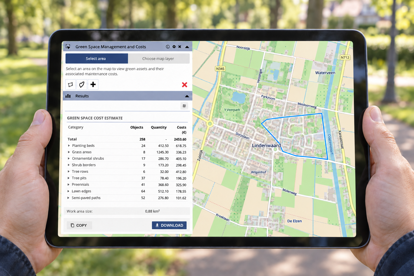Click the Wilgenhof label on the map
414x276 pixels.
[x=258, y=172]
